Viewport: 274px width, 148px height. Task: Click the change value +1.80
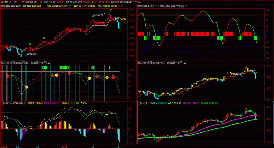98,2
